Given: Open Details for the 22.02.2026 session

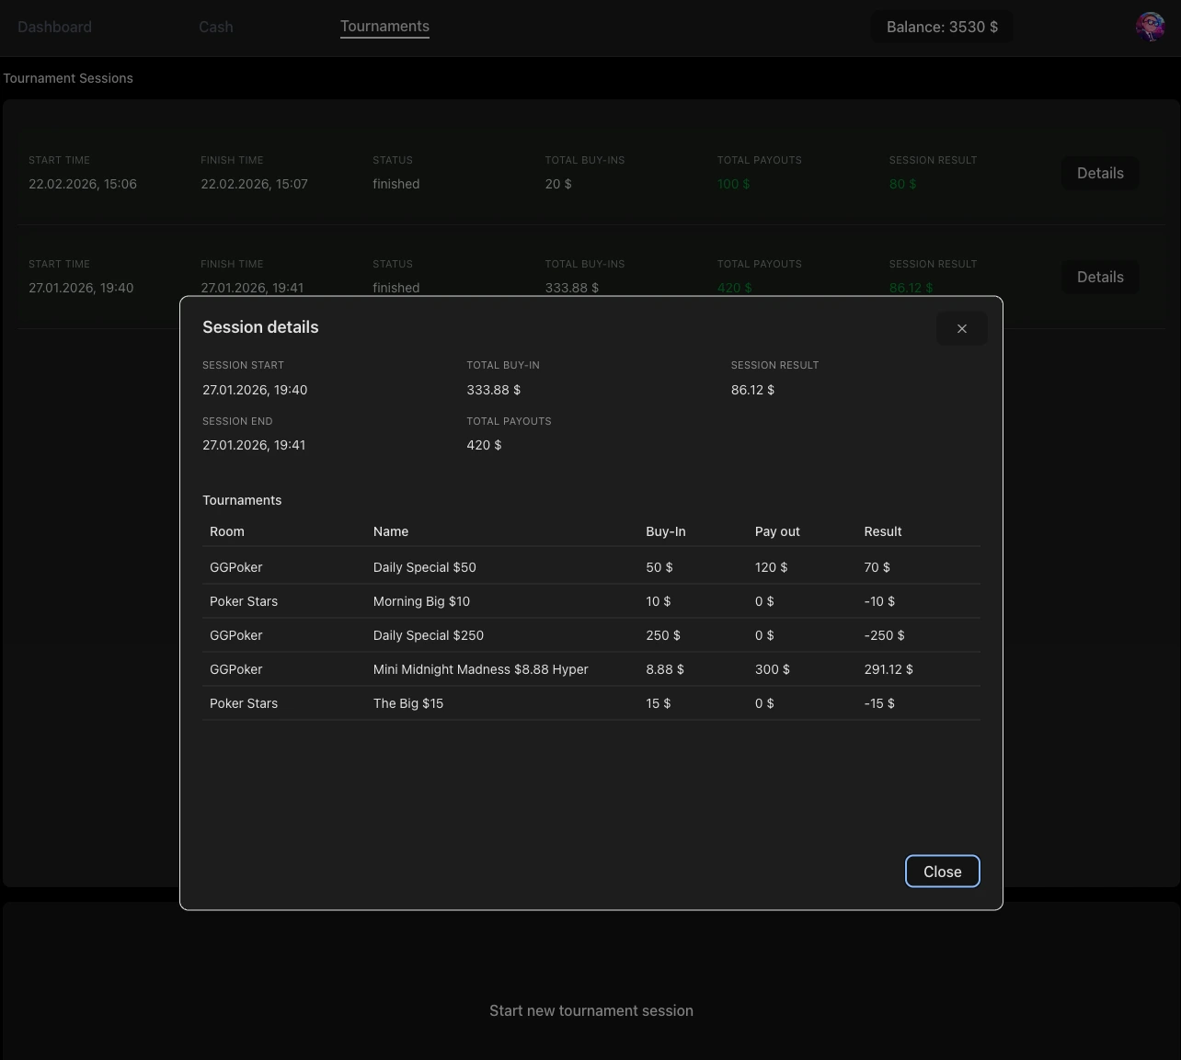Looking at the screenshot, I should 1100,173.
